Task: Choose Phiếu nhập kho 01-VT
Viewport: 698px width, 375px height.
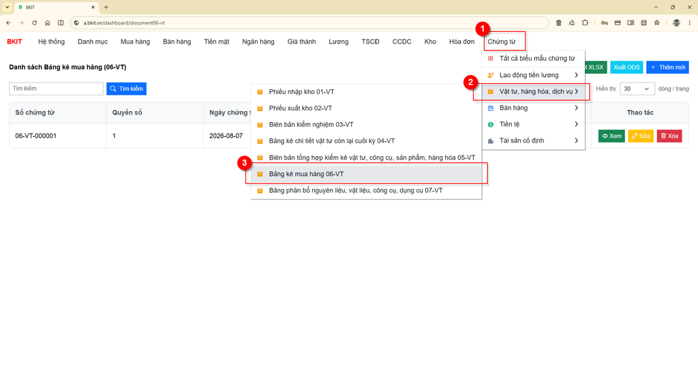Action: tap(366, 92)
